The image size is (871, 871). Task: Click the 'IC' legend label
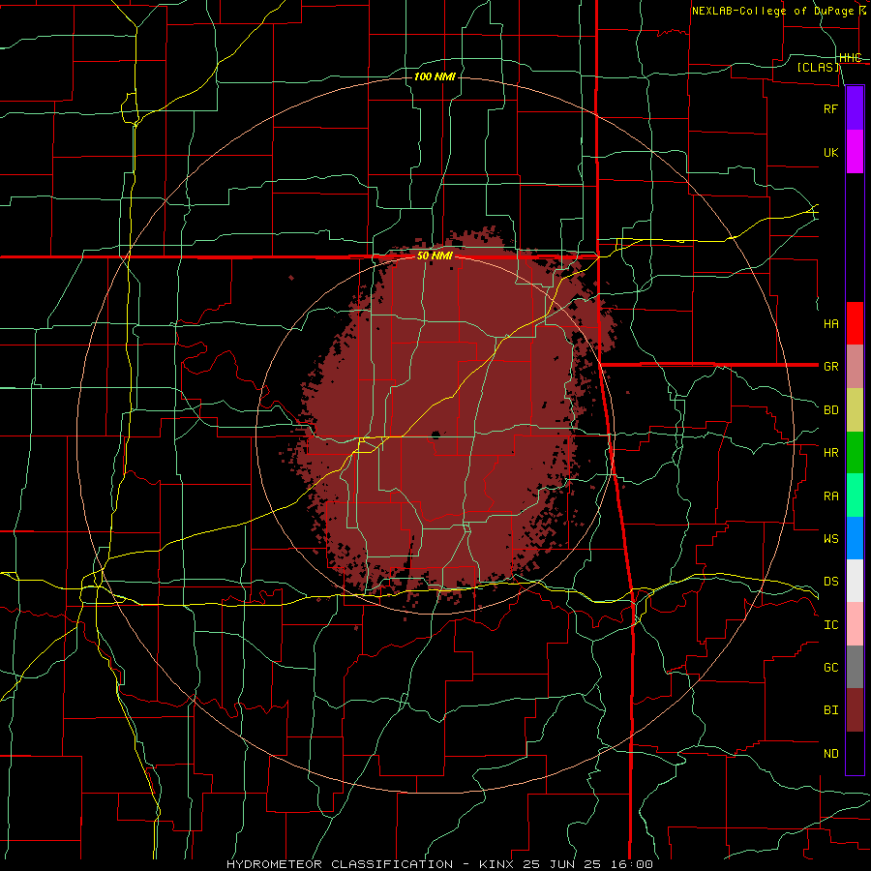pos(831,624)
